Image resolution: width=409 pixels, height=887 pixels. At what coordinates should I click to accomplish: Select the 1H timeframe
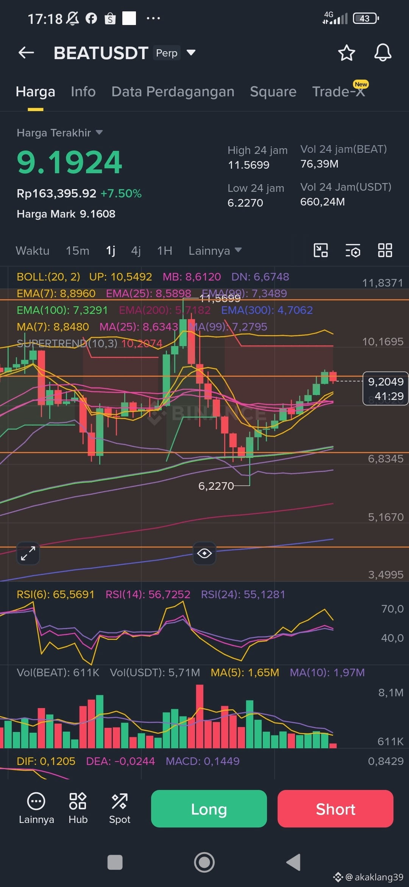165,251
